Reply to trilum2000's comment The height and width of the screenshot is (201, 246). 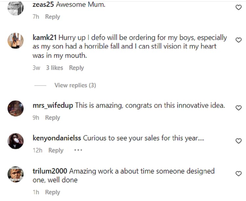52,192
